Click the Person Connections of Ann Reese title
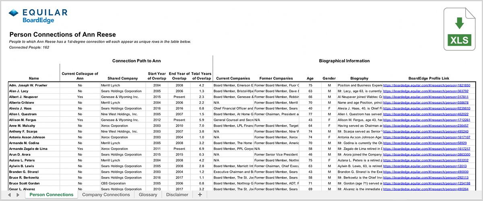 (62, 35)
